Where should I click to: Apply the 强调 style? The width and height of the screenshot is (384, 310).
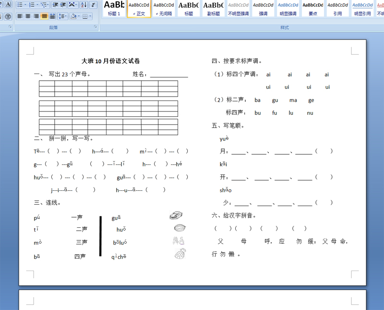coord(263,8)
